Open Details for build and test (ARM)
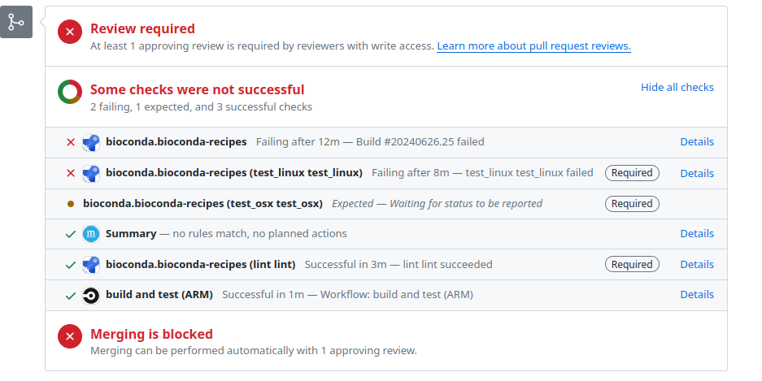The height and width of the screenshot is (381, 762). coord(697,295)
